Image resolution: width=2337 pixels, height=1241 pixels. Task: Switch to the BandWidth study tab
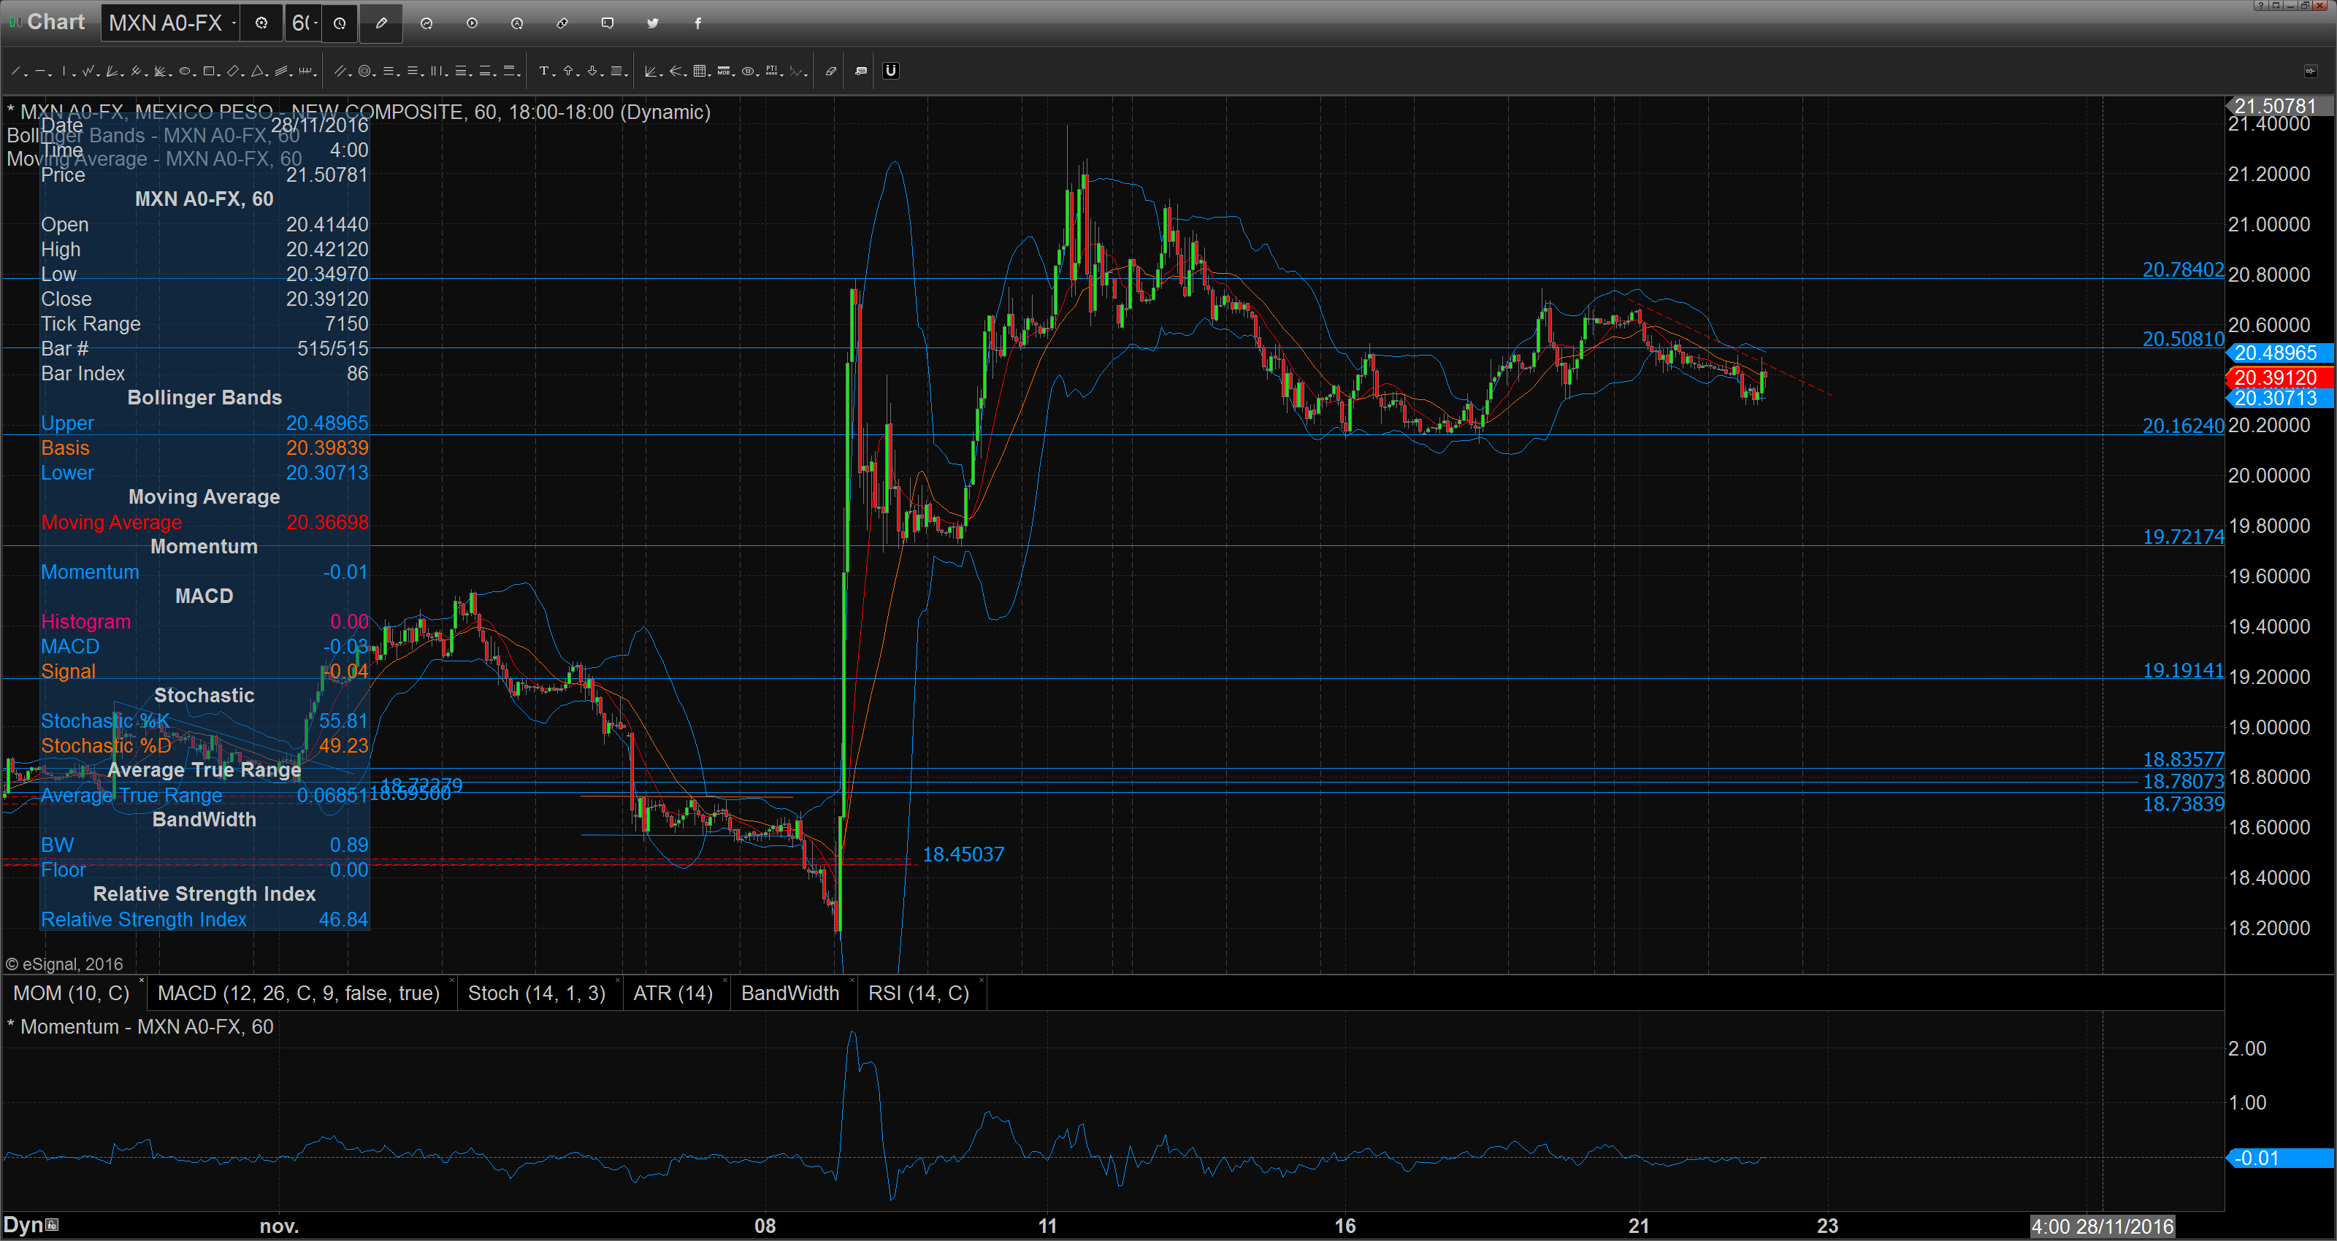click(790, 994)
